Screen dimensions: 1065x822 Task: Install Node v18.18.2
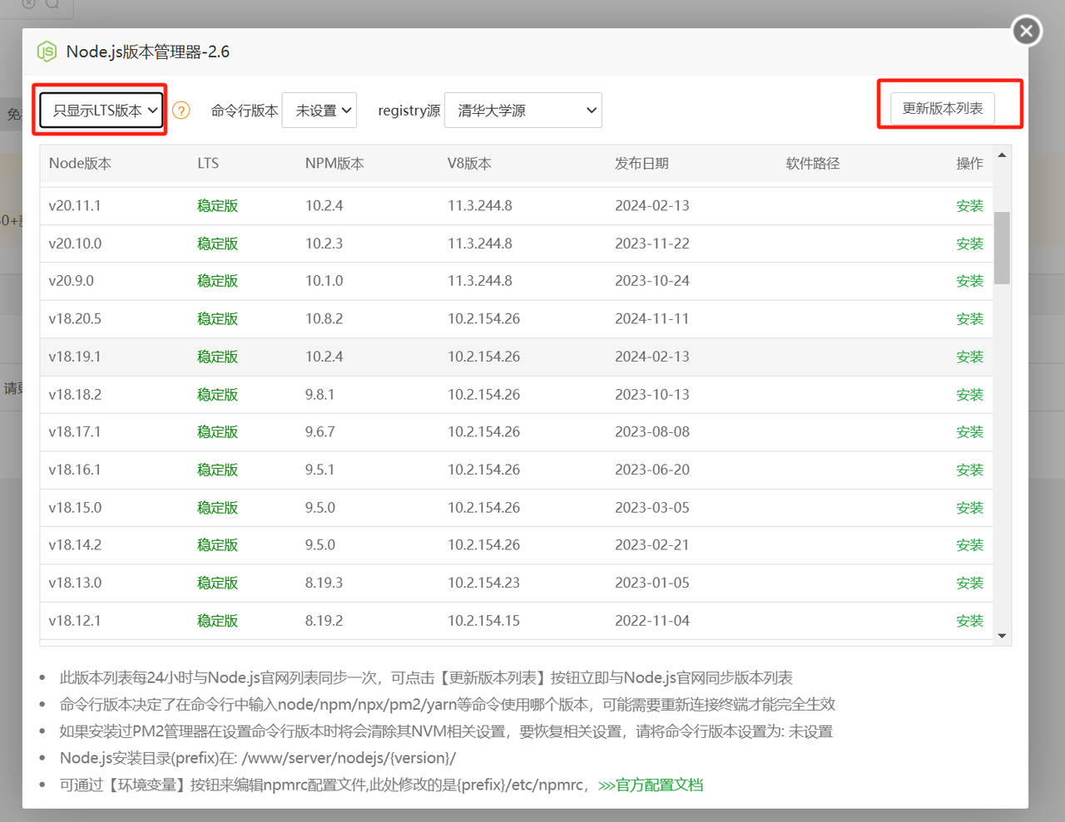(969, 395)
